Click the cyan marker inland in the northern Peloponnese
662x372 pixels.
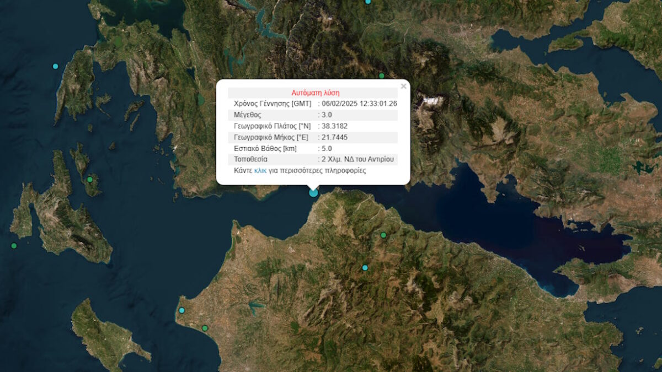365,268
